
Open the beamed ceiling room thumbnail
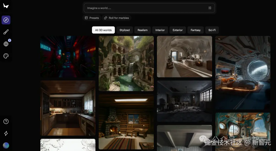point(185,138)
